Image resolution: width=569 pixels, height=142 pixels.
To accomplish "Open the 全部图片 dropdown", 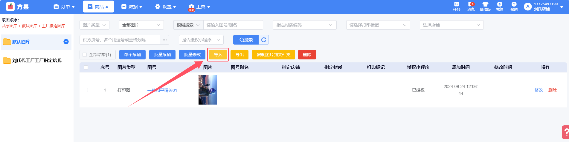I will 141,25.
